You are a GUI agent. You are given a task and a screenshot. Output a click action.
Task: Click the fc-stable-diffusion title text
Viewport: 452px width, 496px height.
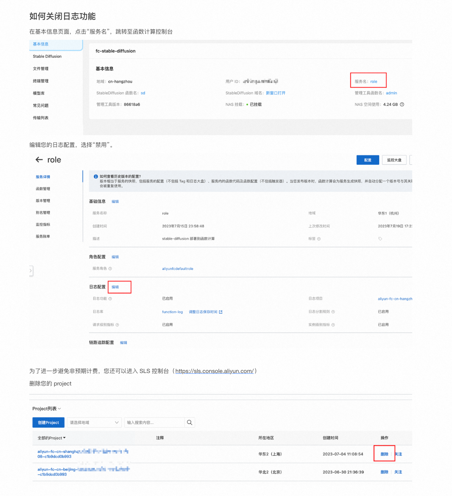click(x=116, y=51)
